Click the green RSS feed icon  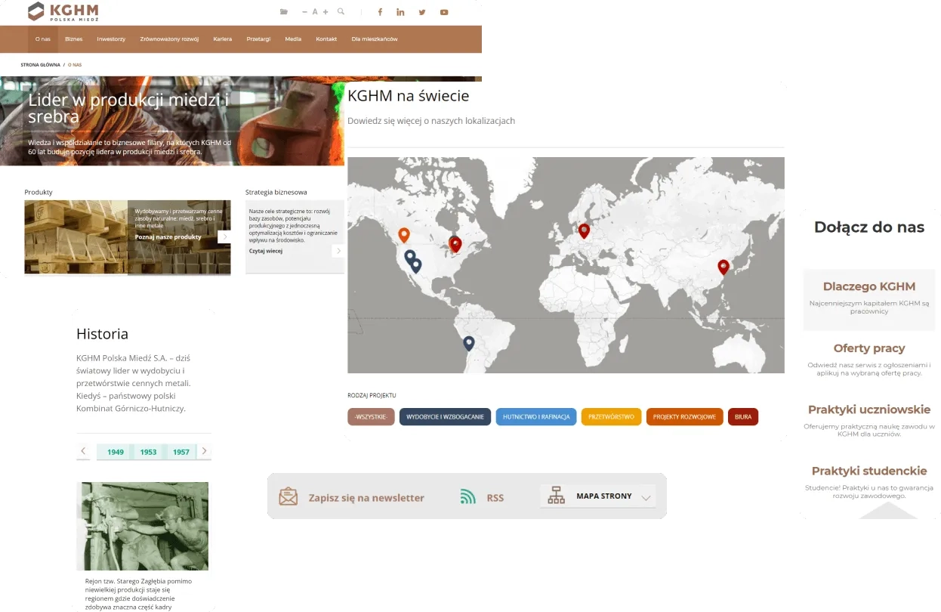pos(468,497)
